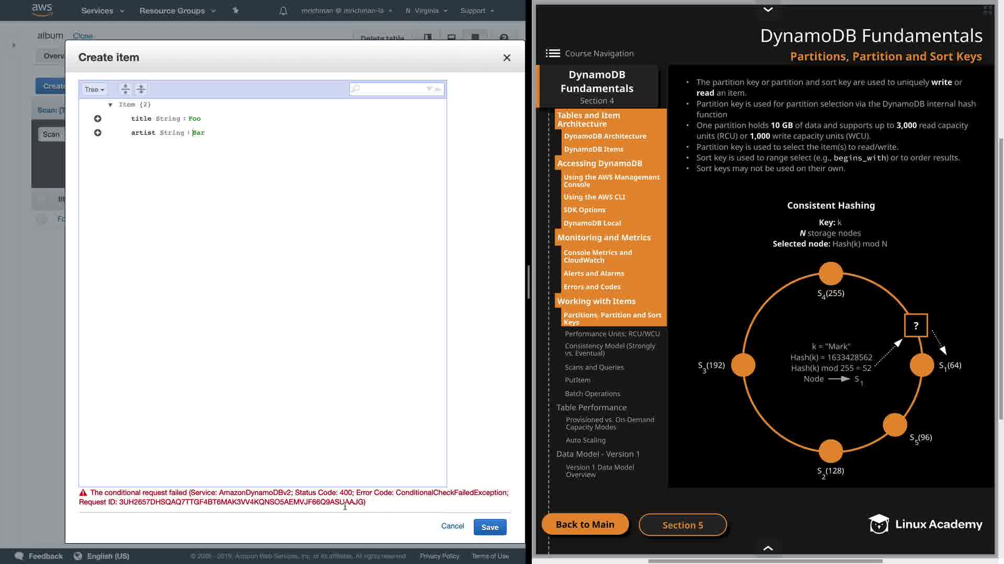Click the plus icon beside artist attribute
Screen dimensions: 1004x564
coord(98,133)
